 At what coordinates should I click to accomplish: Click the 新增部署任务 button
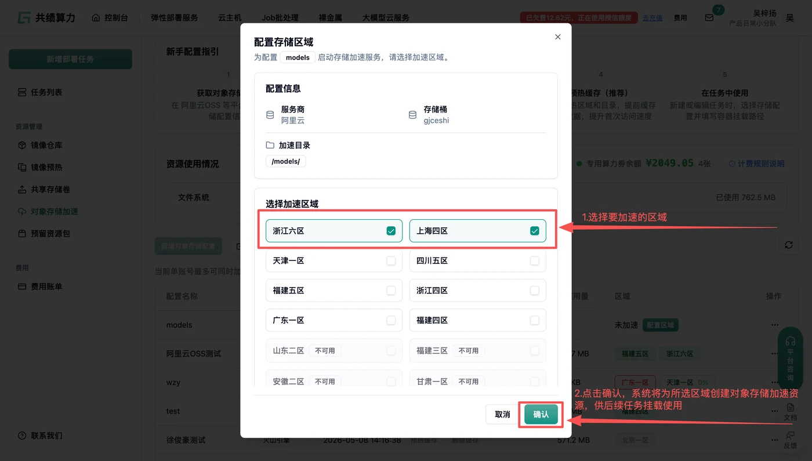point(70,59)
